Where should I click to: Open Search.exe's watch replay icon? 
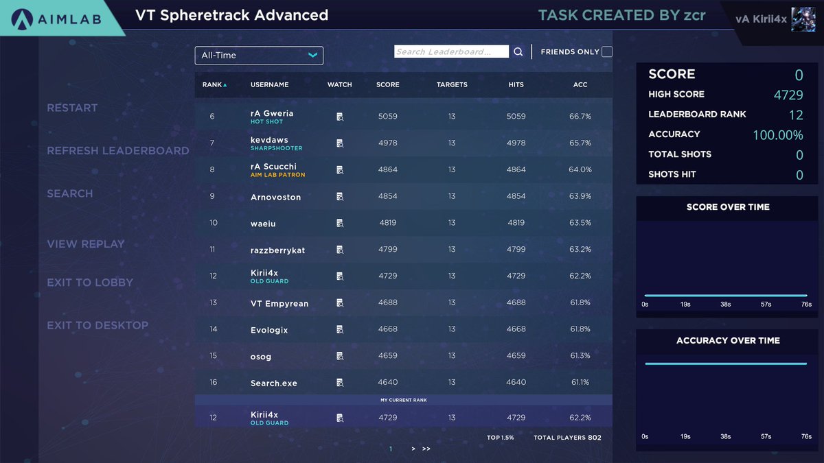click(x=340, y=383)
